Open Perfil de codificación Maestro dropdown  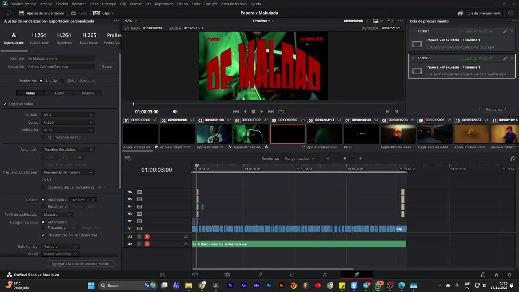[57, 215]
